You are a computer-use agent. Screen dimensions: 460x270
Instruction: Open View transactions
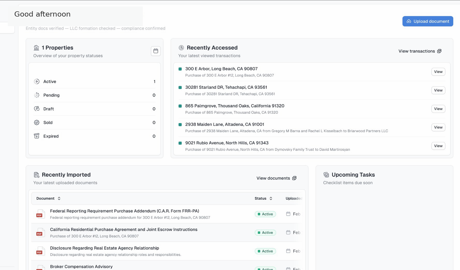(416, 51)
